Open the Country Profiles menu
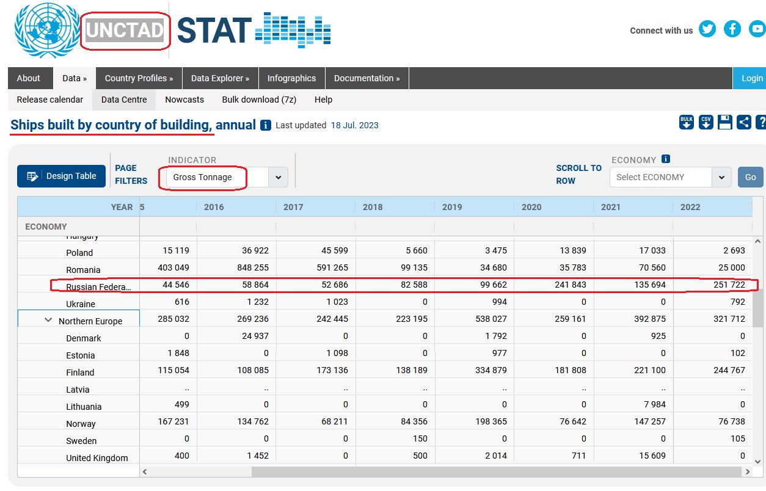Viewport: 766px width, 491px height. click(x=139, y=78)
